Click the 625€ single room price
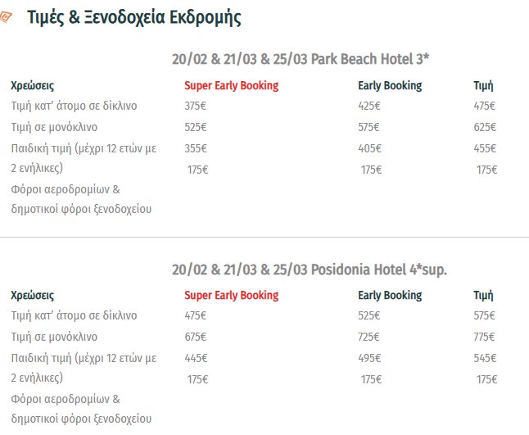Image resolution: width=529 pixels, height=435 pixels. (x=485, y=127)
